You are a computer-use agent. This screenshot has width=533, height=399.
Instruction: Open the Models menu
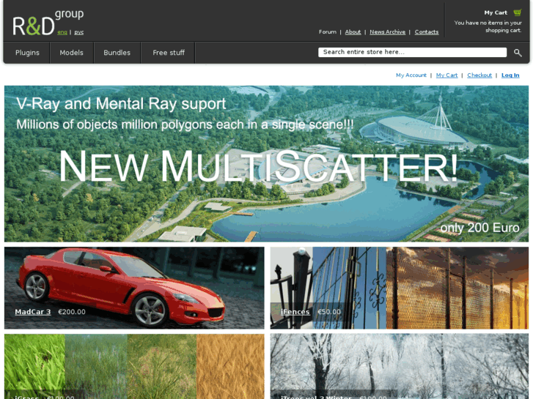click(71, 53)
